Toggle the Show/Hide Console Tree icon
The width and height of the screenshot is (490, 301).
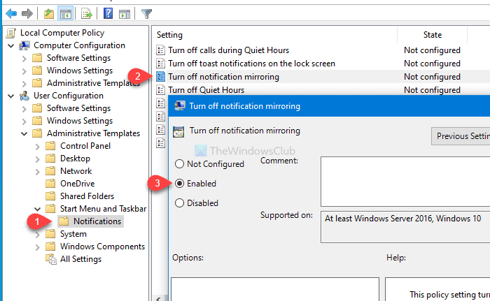[65, 13]
